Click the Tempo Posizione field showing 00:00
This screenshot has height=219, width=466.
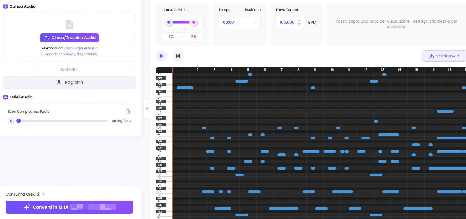[240, 22]
